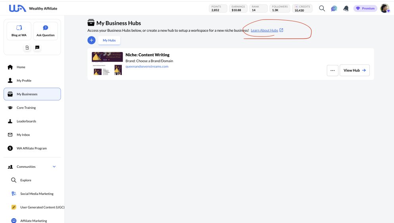The height and width of the screenshot is (223, 394).
Task: Open WA Affiliate Program in sidebar
Action: tap(32, 148)
